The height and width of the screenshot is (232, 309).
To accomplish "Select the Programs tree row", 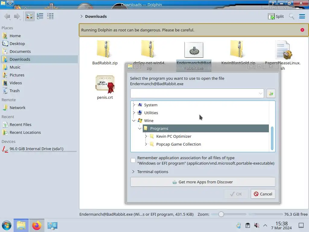I will [206, 128].
